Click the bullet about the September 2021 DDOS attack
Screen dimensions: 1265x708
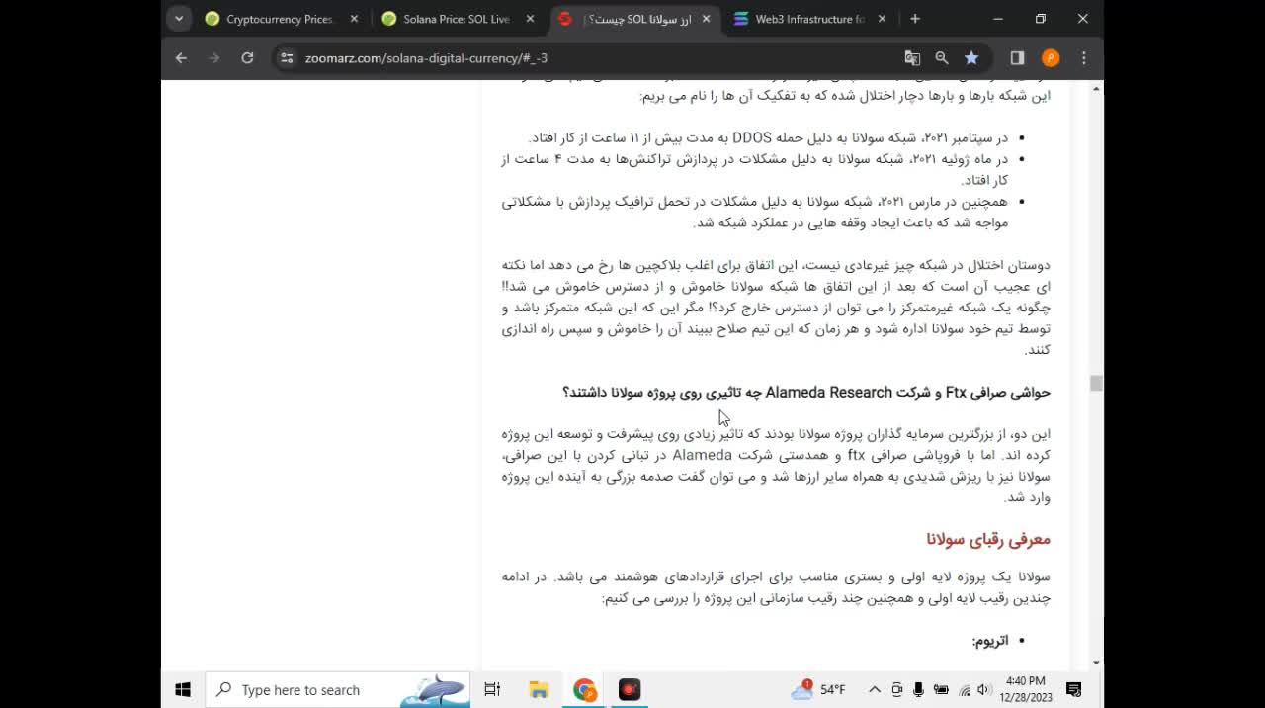769,137
